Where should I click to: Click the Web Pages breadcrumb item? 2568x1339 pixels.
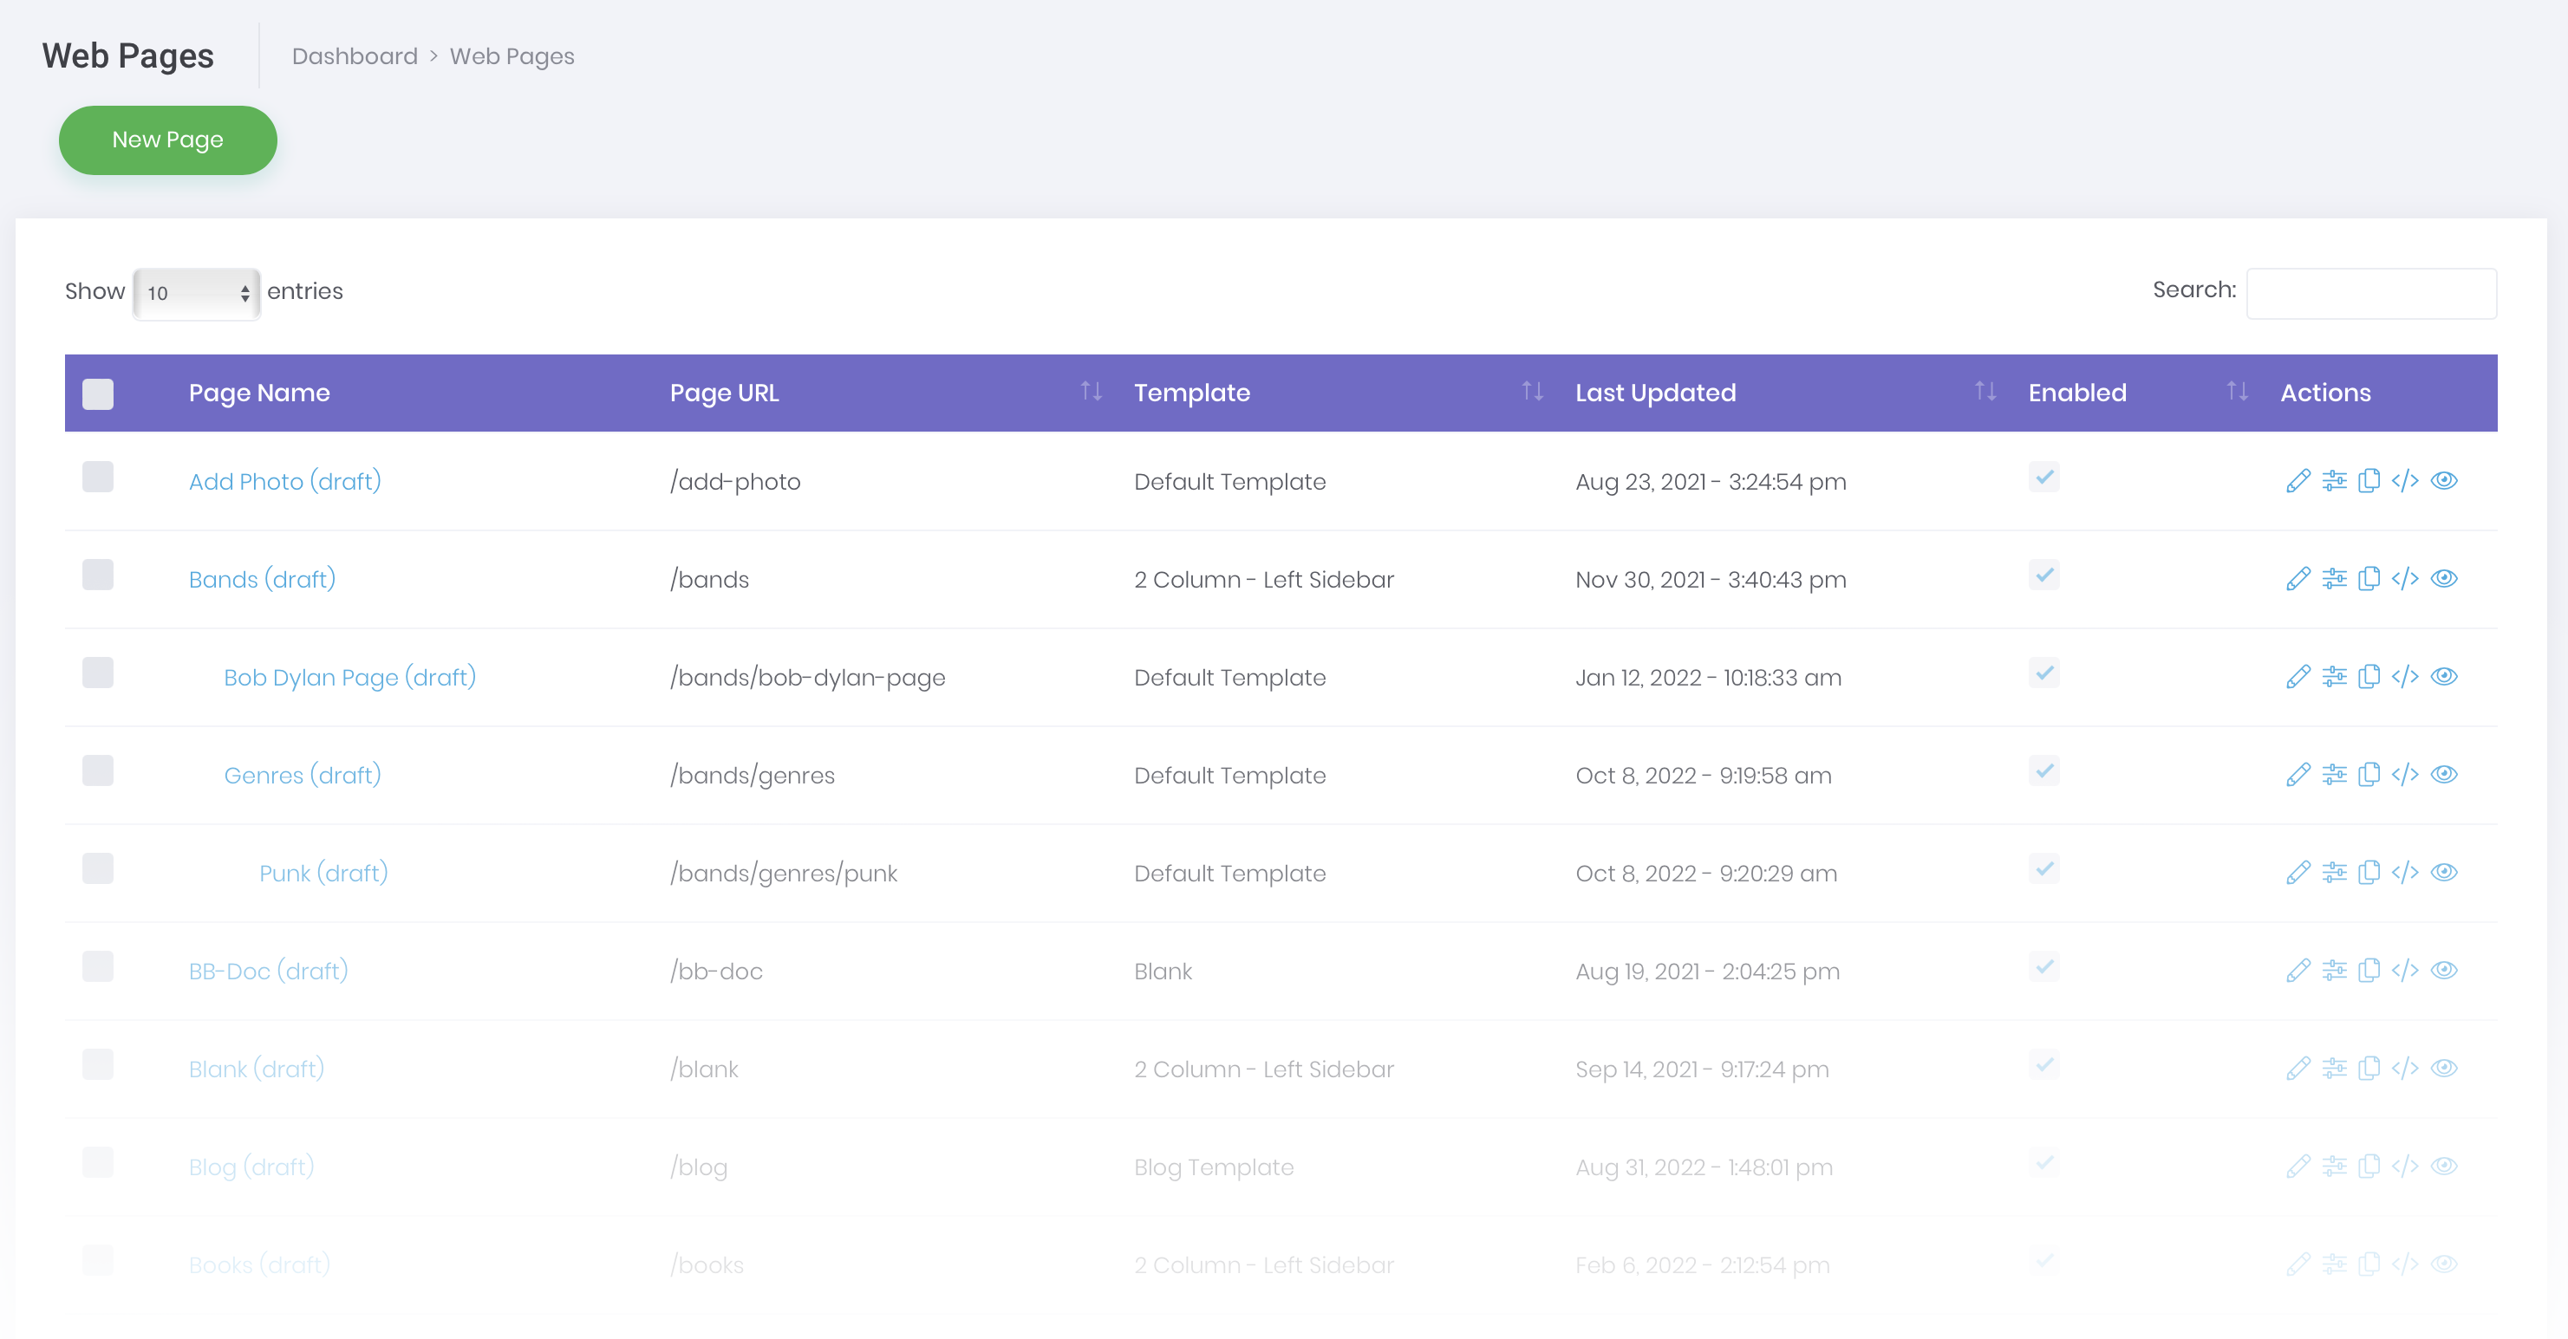pyautogui.click(x=512, y=55)
